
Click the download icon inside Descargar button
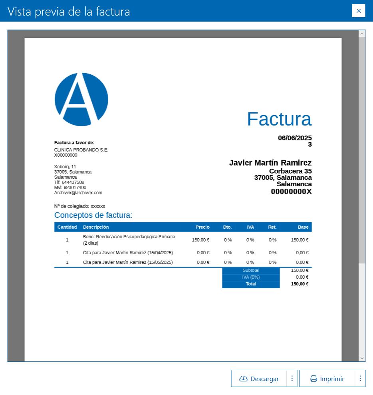[243, 378]
